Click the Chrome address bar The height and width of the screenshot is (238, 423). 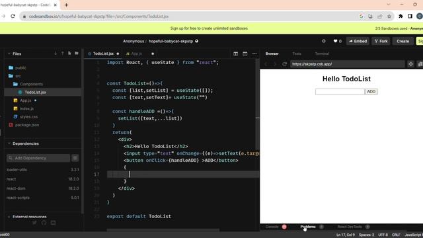coord(189,17)
